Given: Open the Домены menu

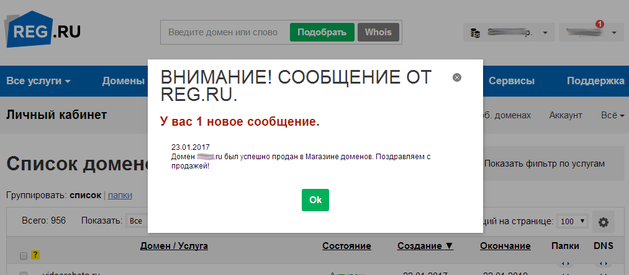Looking at the screenshot, I should tap(123, 81).
